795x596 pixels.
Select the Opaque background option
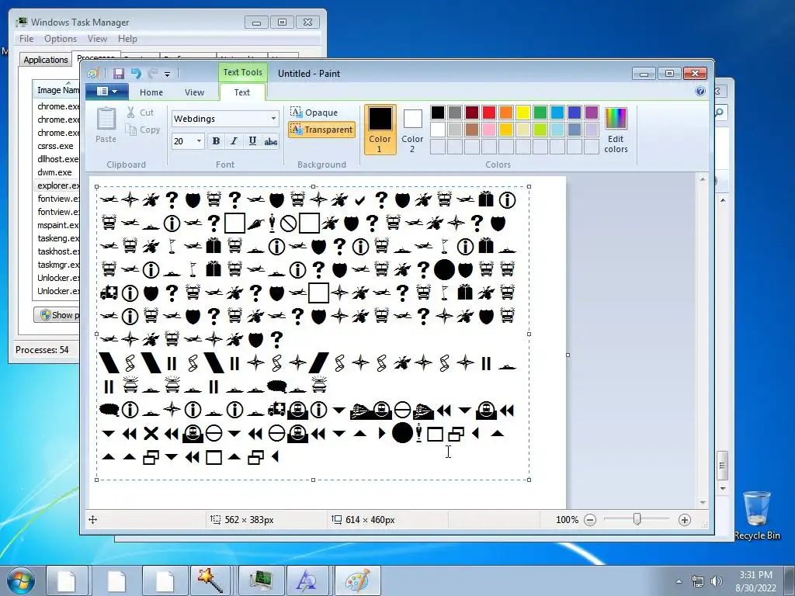click(x=314, y=112)
